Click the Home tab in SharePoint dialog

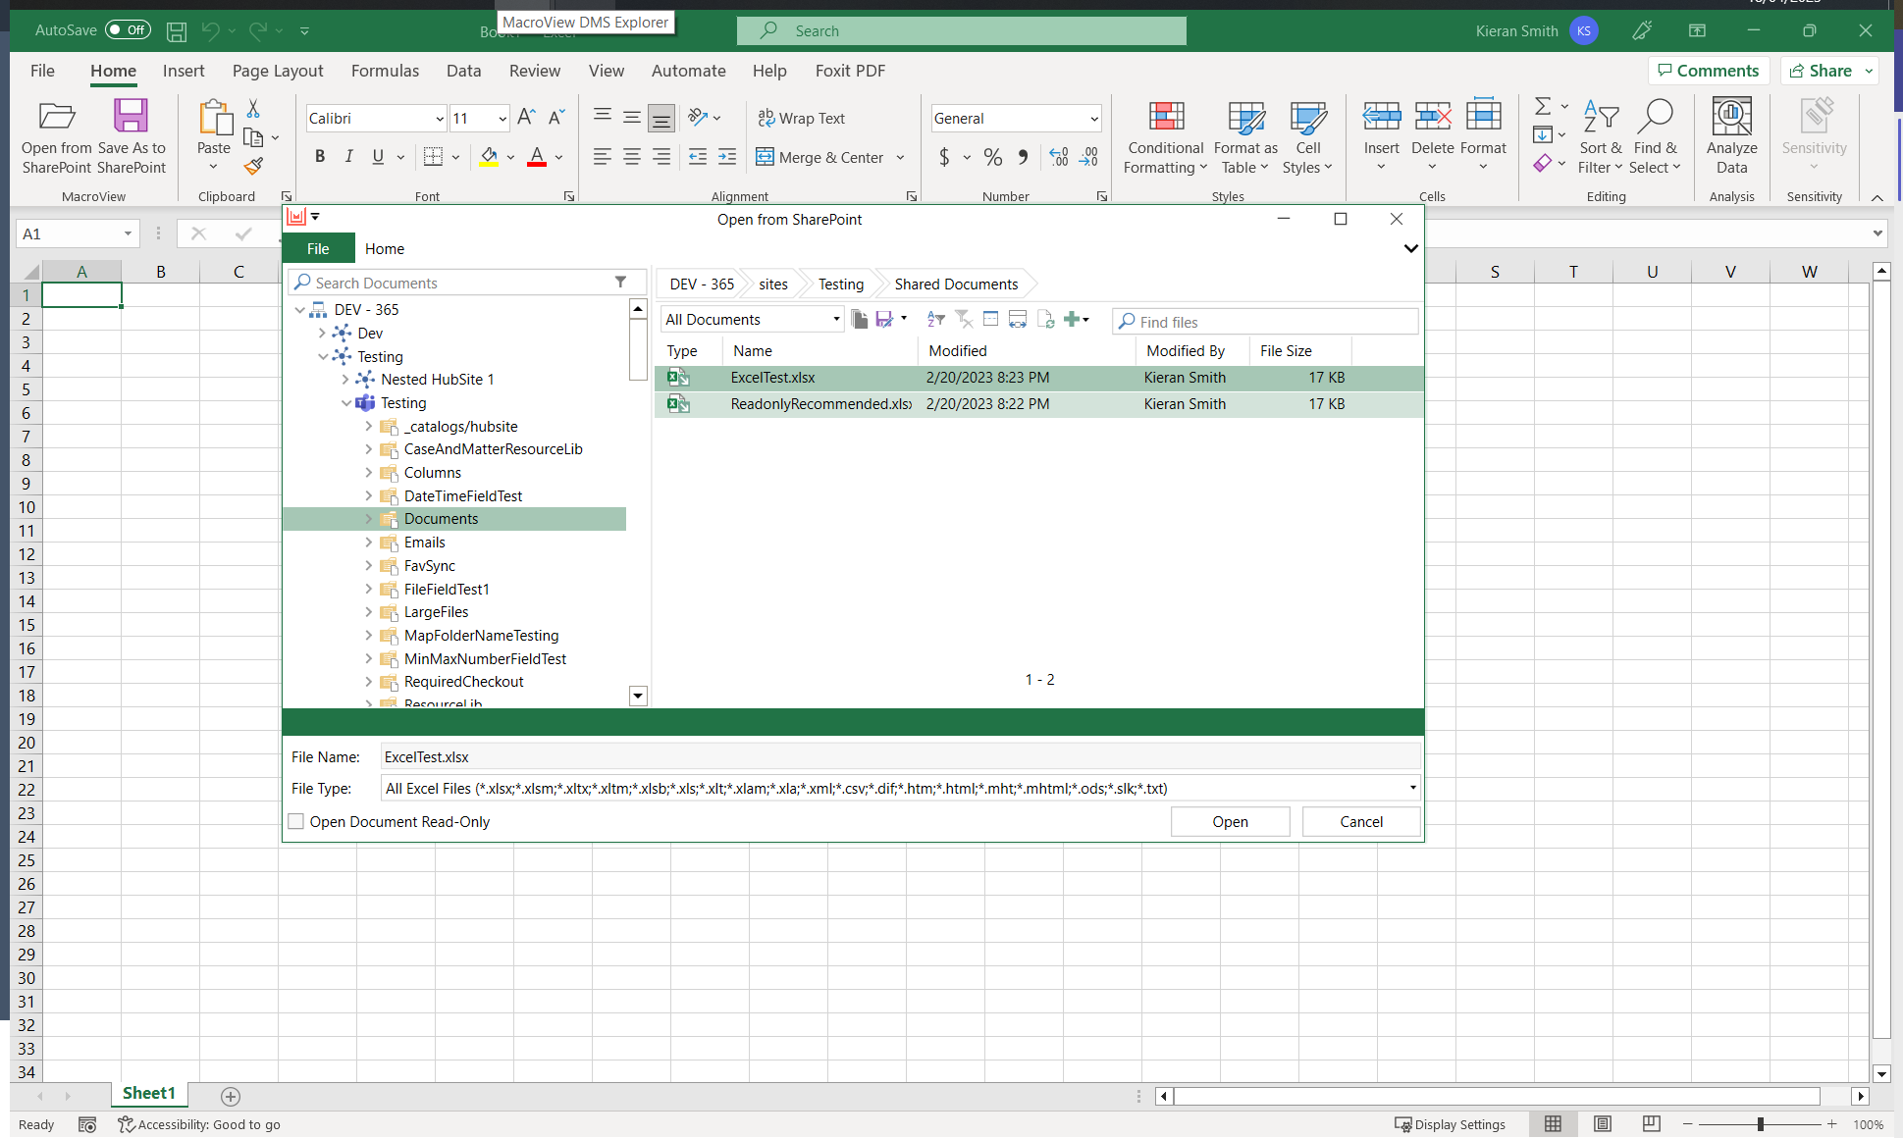385,249
